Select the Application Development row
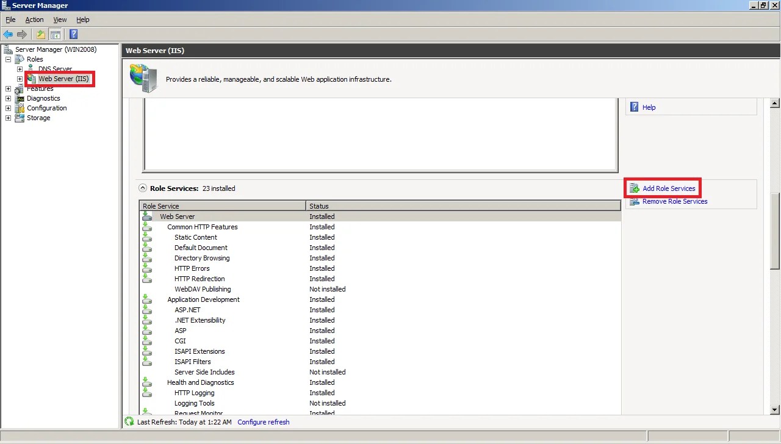This screenshot has width=781, height=444. point(381,299)
